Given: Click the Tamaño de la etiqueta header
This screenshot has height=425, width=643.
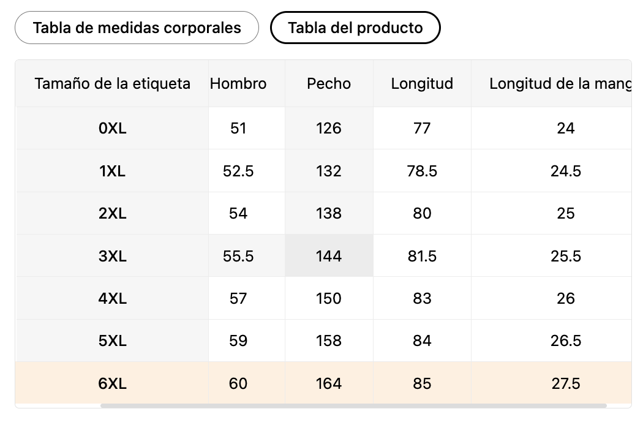Looking at the screenshot, I should pos(112,83).
